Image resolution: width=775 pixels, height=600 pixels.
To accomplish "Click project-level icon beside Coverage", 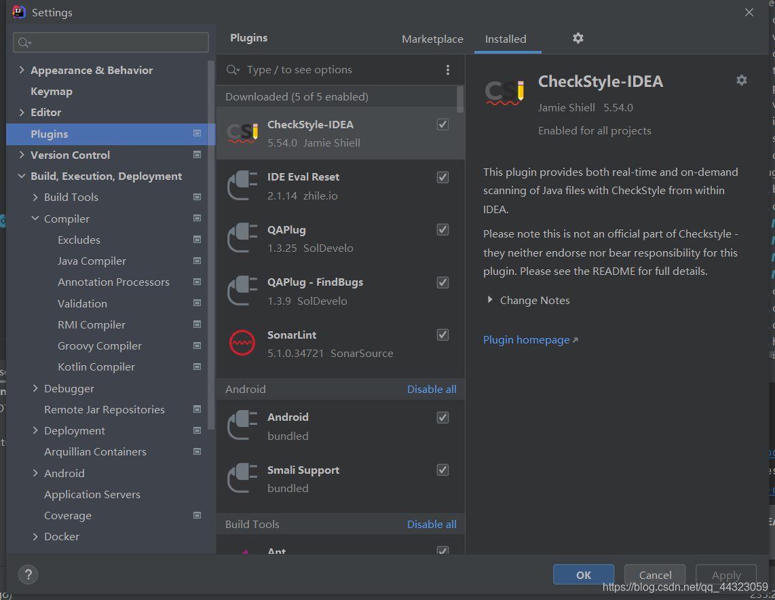I will coord(197,515).
